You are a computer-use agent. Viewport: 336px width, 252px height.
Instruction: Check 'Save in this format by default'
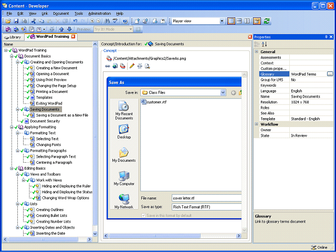point(143,215)
